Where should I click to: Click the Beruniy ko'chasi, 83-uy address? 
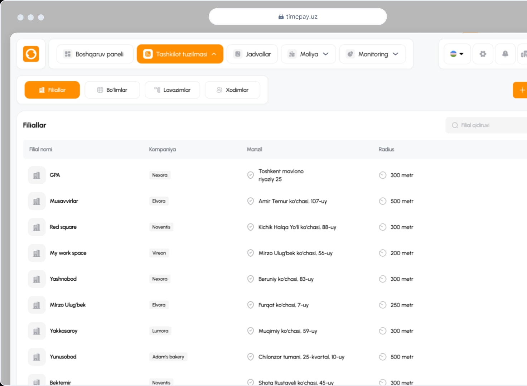(286, 279)
